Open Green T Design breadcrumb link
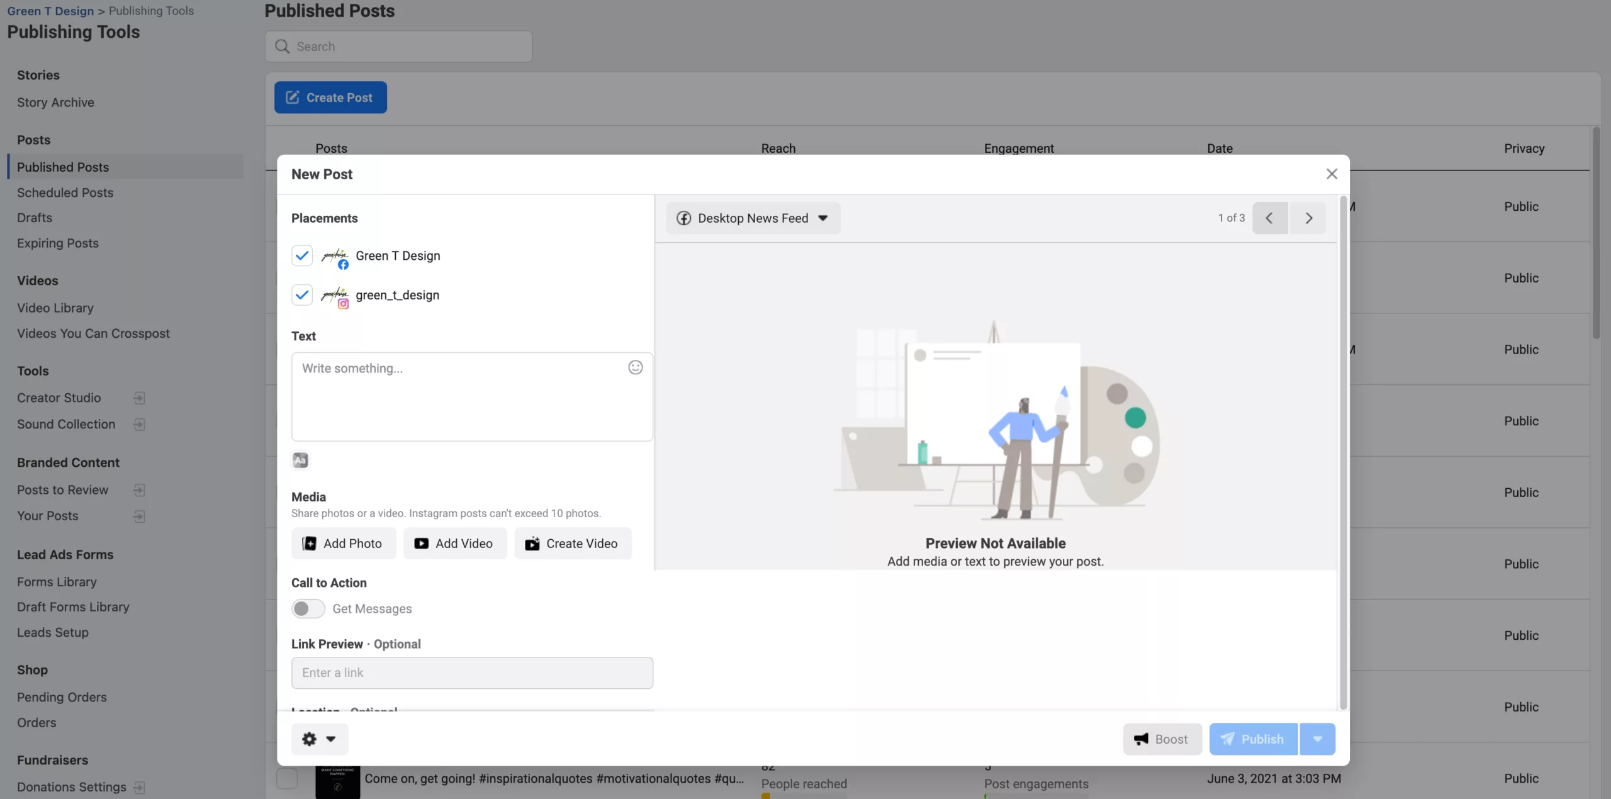This screenshot has height=799, width=1611. pos(50,11)
